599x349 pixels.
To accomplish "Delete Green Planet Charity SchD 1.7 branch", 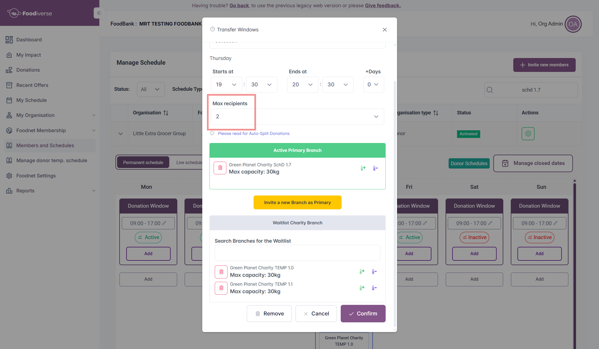I will tap(220, 168).
